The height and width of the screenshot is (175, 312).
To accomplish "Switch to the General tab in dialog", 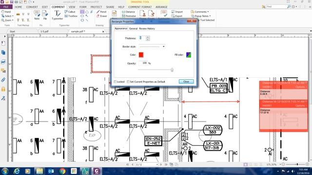I will [133, 29].
